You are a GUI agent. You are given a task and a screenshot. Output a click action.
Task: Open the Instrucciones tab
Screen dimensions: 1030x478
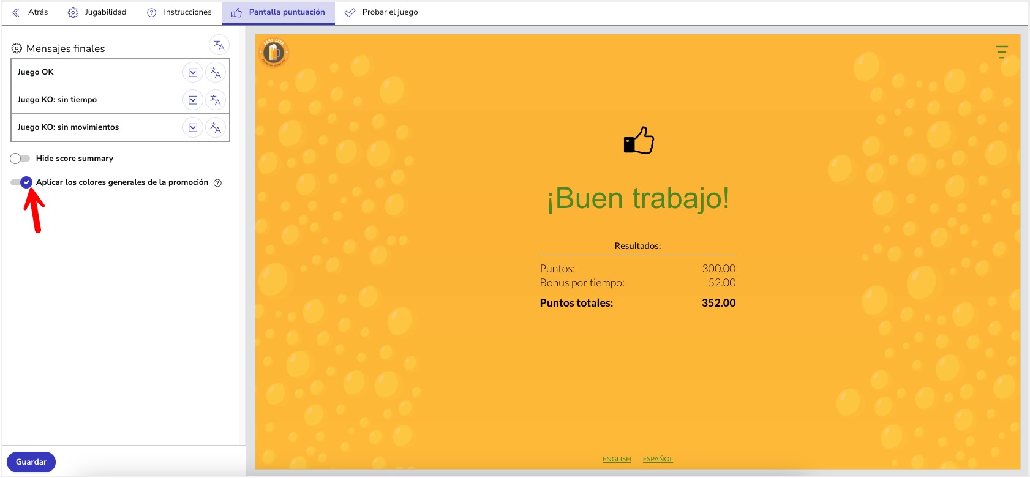pyautogui.click(x=179, y=12)
